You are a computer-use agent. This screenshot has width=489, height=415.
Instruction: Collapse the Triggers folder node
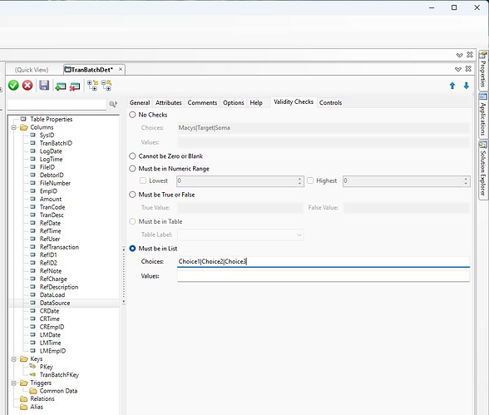[x=13, y=383]
